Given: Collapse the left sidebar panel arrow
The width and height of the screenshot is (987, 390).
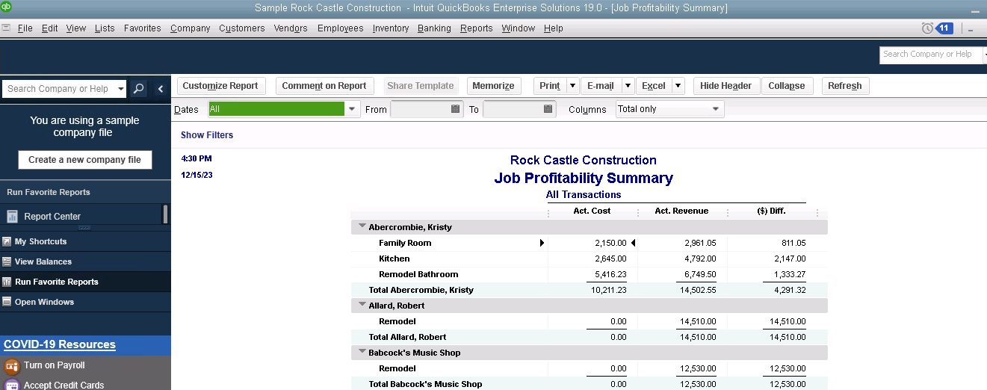Looking at the screenshot, I should pos(161,89).
